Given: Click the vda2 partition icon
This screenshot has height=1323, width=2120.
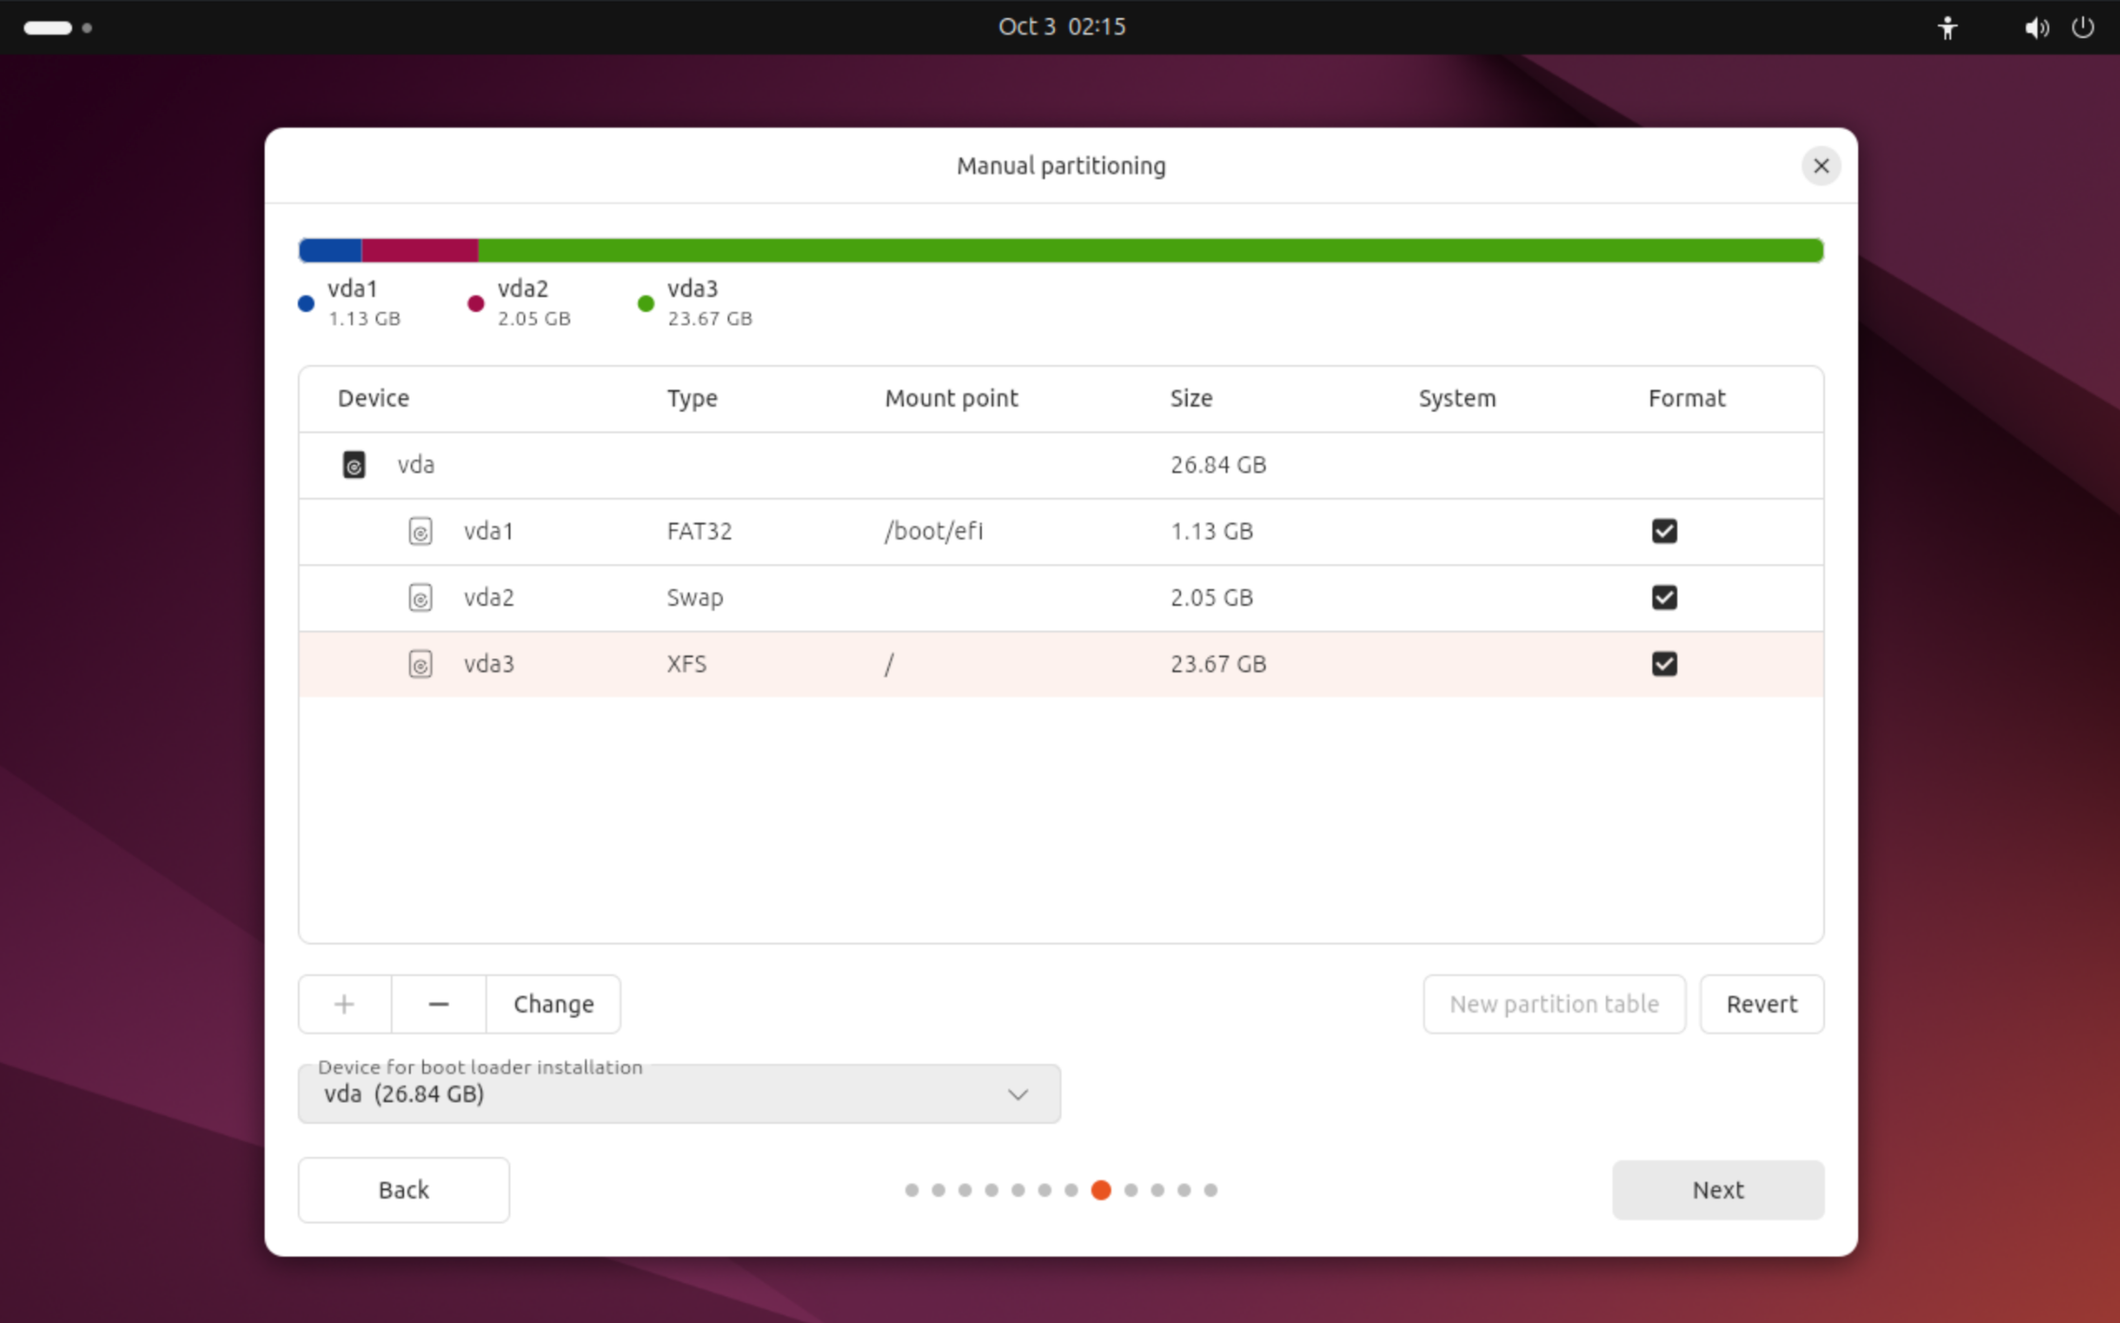Looking at the screenshot, I should (x=420, y=597).
